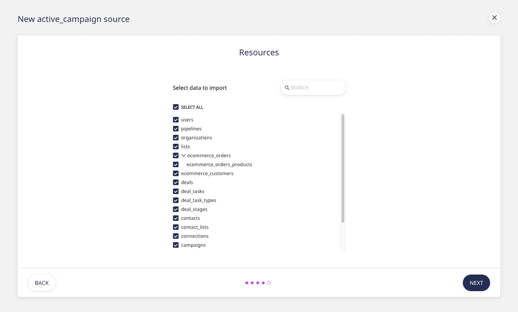
Task: Uncheck the lists resource
Action: point(175,146)
